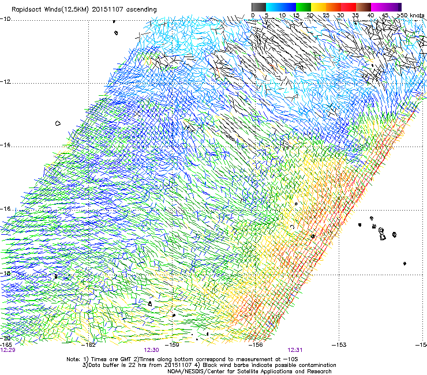427x375 pixels.
Task: Click the dark purple 45-50 knots legend swatch
Action: tap(394, 7)
